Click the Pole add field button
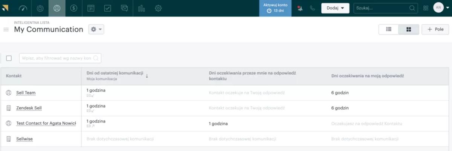Image resolution: width=452 pixels, height=151 pixels. pos(435,29)
